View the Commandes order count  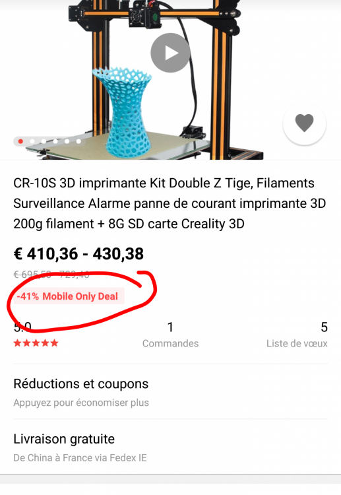point(170,335)
